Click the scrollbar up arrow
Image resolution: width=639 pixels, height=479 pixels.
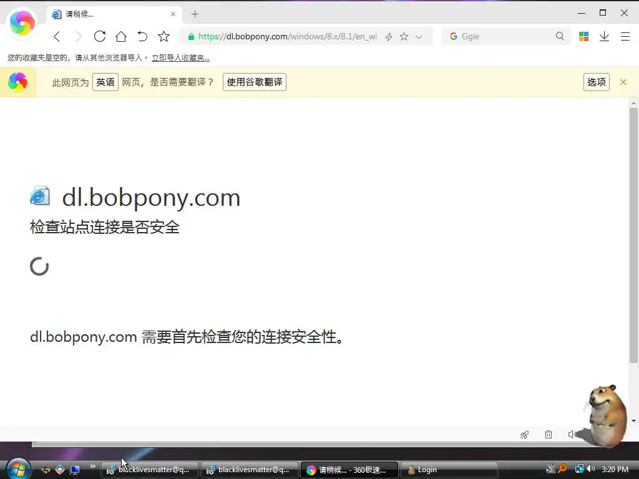point(633,104)
